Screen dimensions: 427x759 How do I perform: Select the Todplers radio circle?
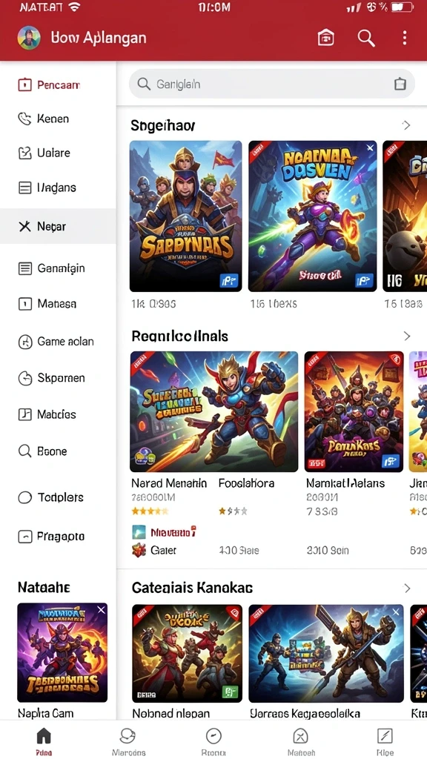tap(24, 497)
